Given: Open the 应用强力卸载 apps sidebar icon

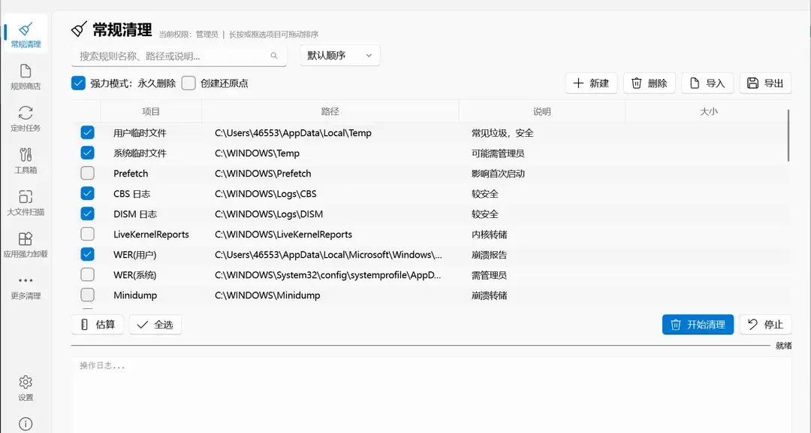Looking at the screenshot, I should pos(26,238).
